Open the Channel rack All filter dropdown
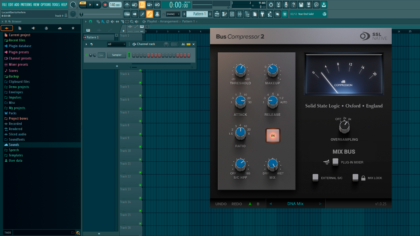Viewport: 420px width, 236px height. pyautogui.click(x=117, y=44)
